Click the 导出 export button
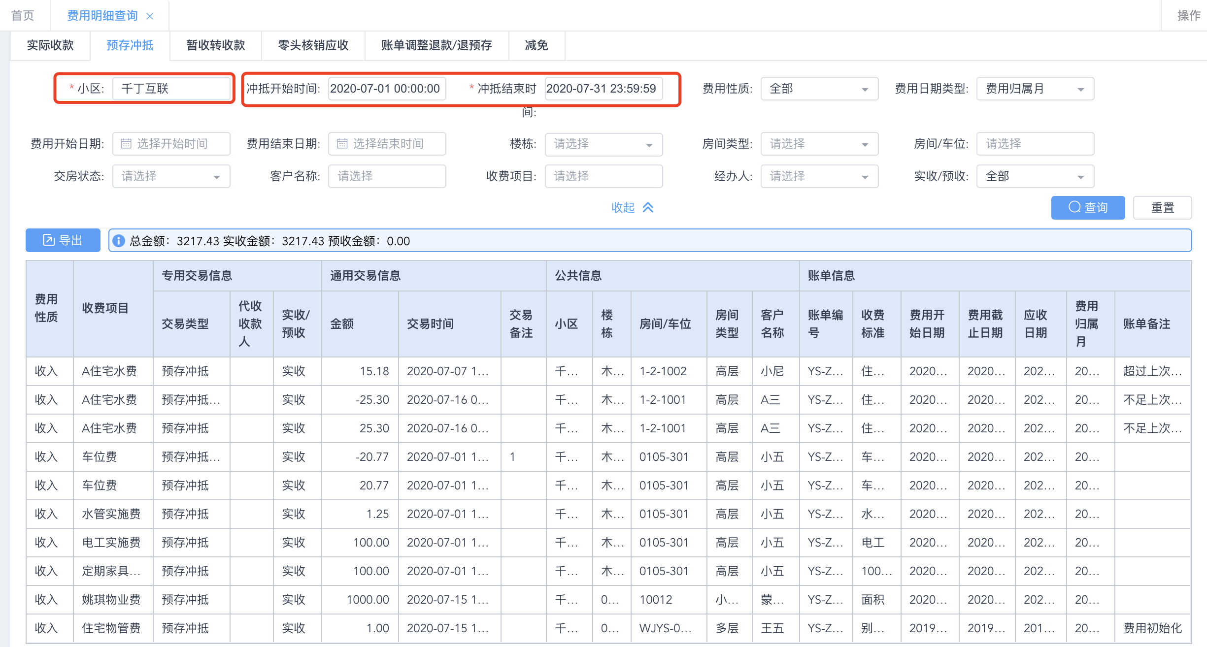This screenshot has width=1207, height=647. (63, 240)
